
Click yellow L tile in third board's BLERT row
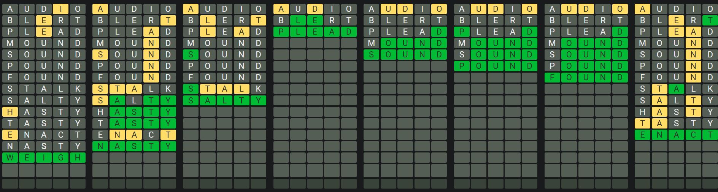(x=208, y=20)
